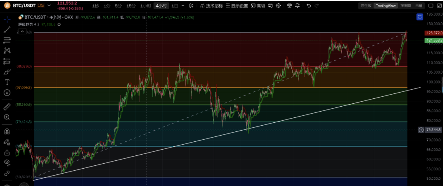Open the chart settings gear
This screenshot has height=186, width=443.
click(278, 6)
